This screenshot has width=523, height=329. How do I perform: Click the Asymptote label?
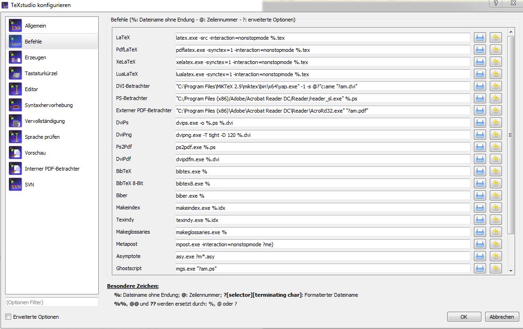129,256
